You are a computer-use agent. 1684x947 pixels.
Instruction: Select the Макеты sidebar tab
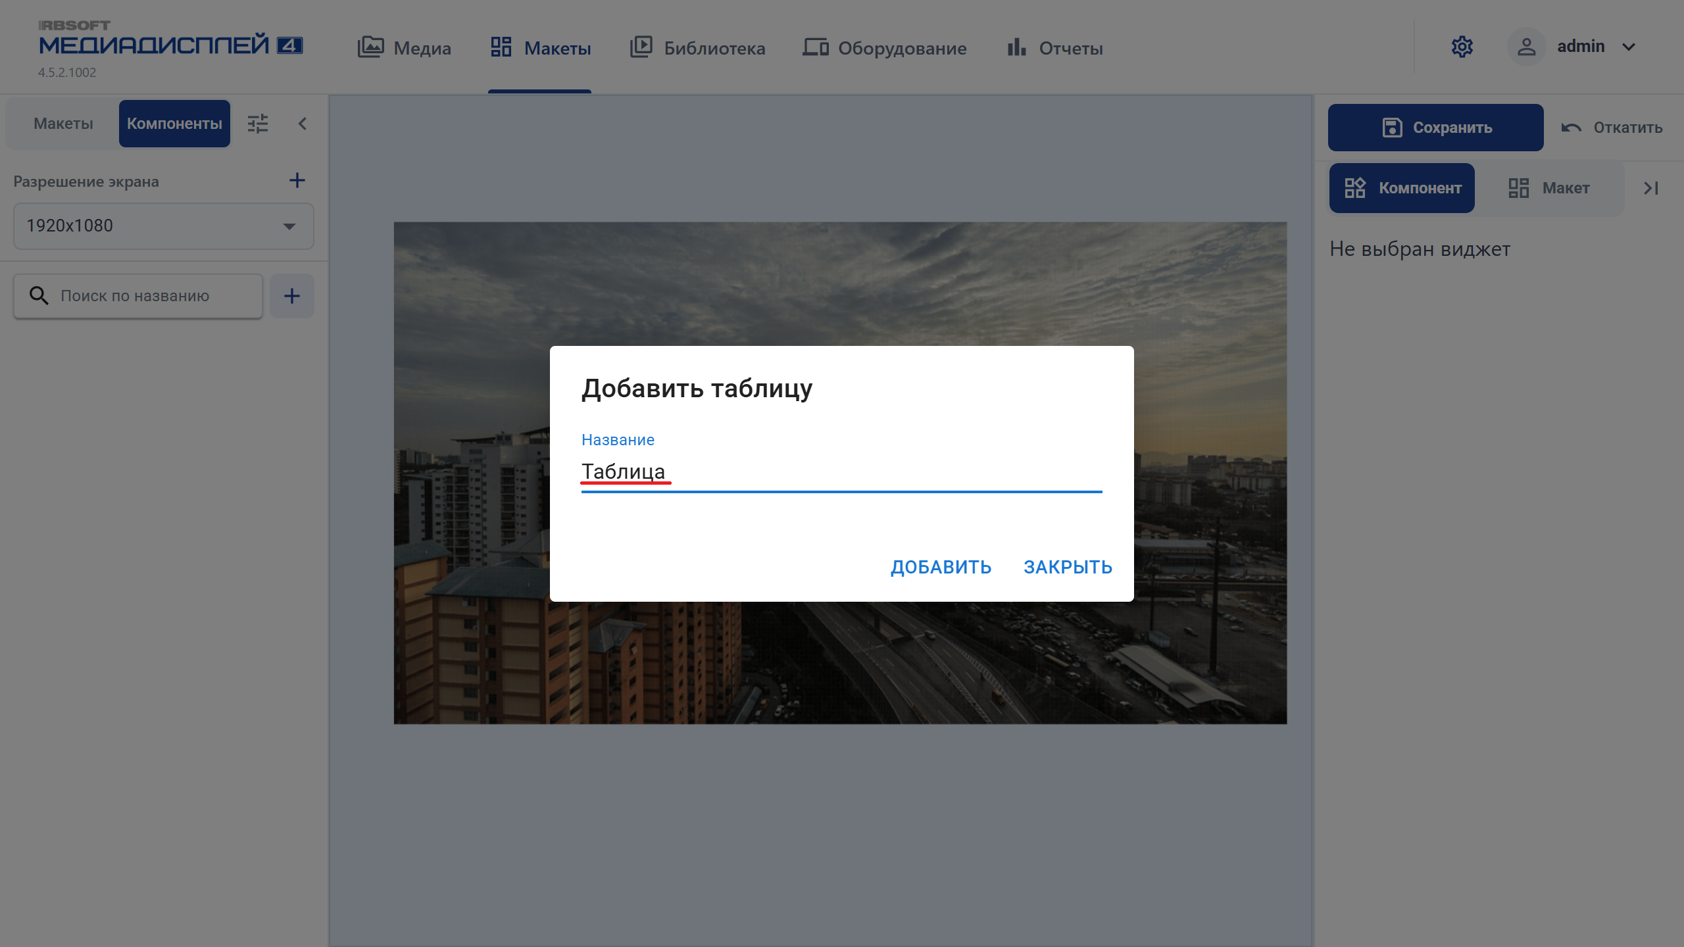(x=63, y=124)
